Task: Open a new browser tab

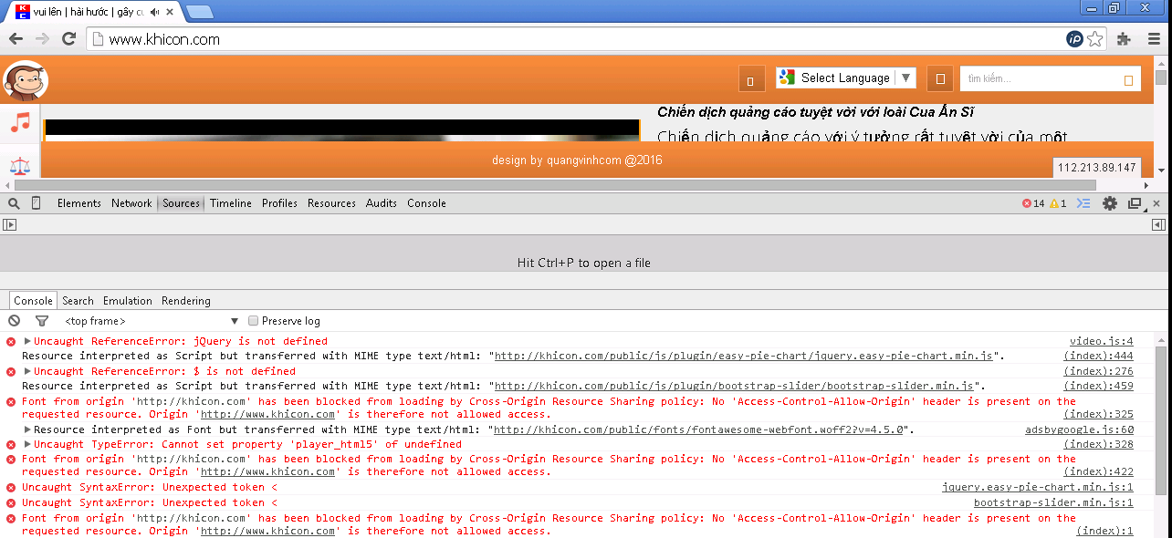Action: (x=199, y=12)
